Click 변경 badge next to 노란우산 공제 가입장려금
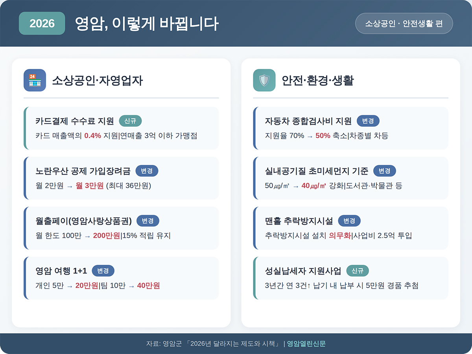Screen dimensions: 472x354 (x=147, y=171)
